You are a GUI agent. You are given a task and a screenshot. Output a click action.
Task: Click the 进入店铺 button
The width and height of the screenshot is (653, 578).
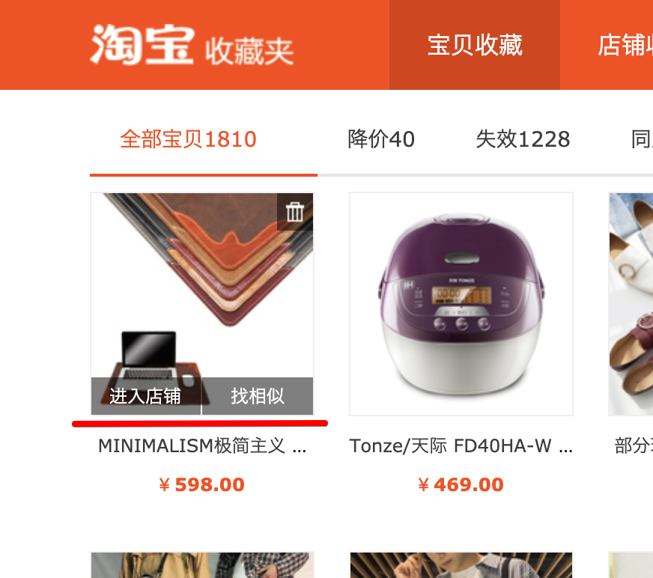[x=146, y=396]
